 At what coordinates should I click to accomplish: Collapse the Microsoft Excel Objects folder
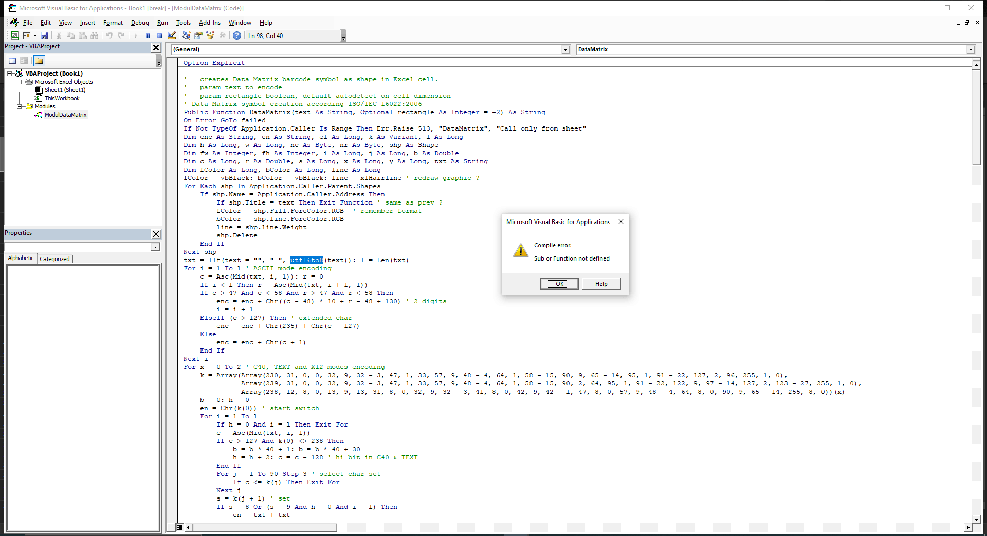[20, 82]
